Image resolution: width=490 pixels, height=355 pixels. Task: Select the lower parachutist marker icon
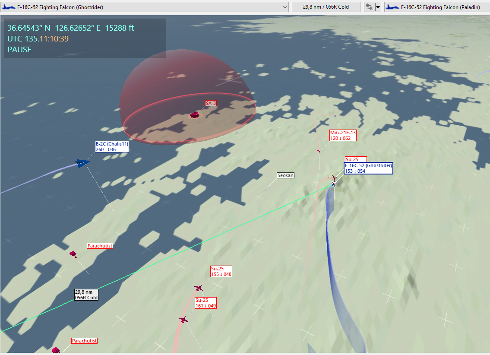(56, 350)
